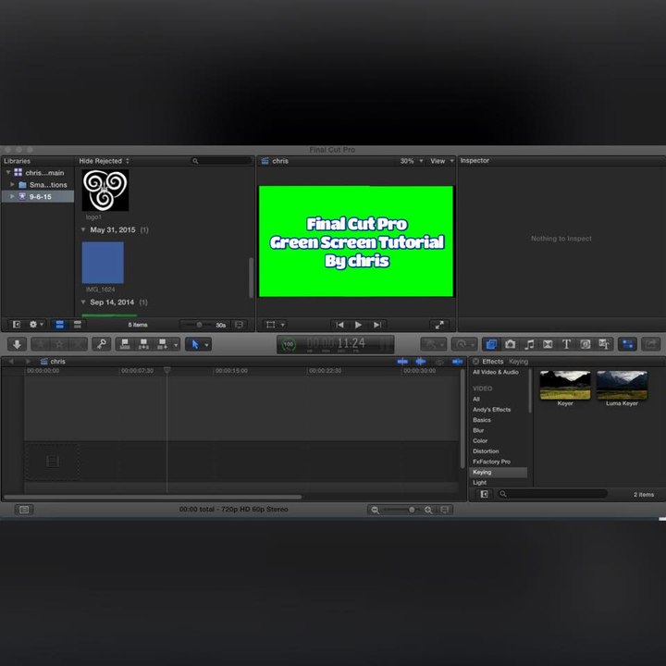Image resolution: width=666 pixels, height=666 pixels.
Task: Select All Video & Audio effects
Action: pos(495,372)
